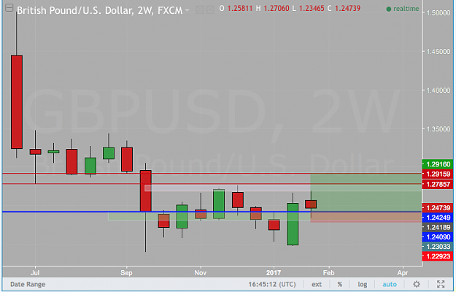
Task: Select the 1.27857 red price label
Action: pos(438,184)
